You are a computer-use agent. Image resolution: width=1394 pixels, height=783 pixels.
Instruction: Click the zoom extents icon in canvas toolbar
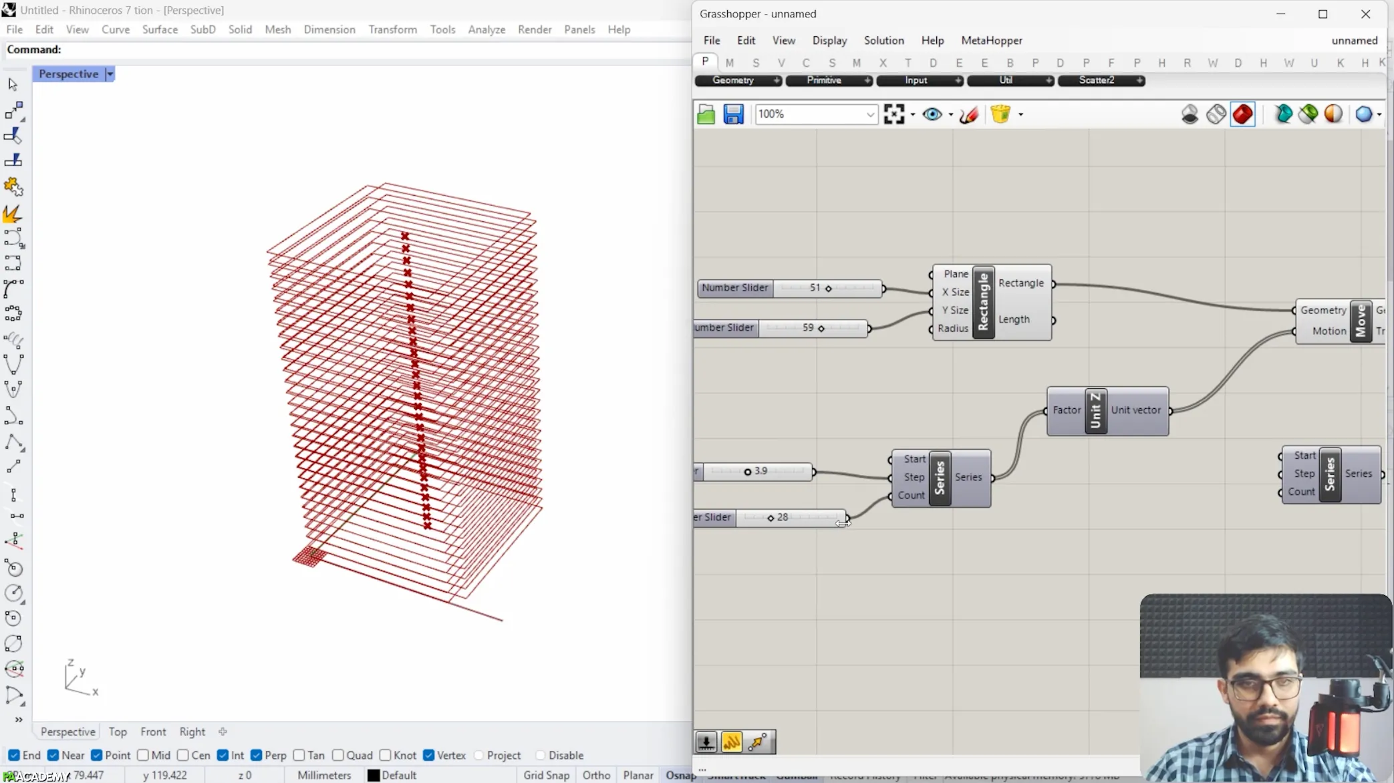click(x=893, y=114)
